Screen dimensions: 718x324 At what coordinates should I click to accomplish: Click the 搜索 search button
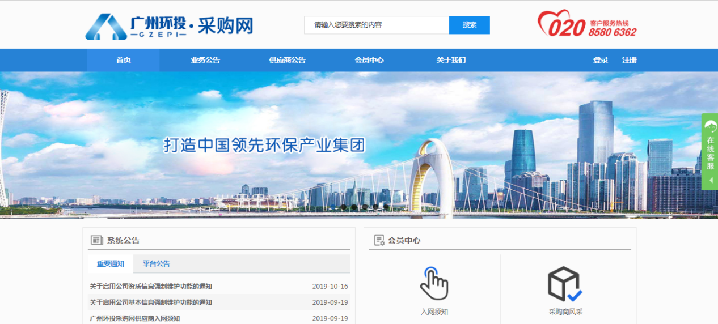470,25
